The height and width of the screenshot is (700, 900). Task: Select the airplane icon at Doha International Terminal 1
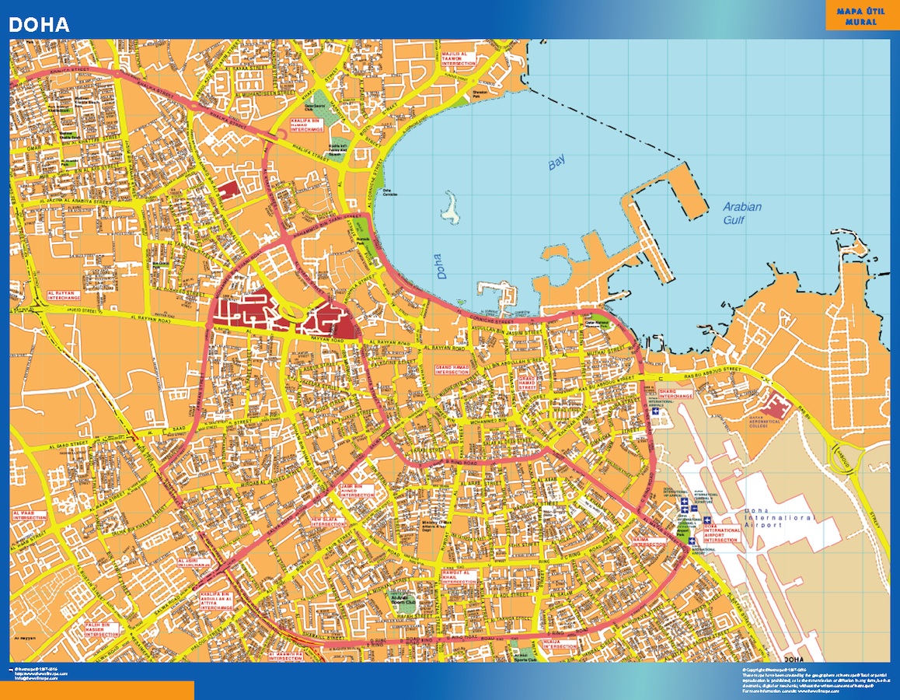coord(685,509)
